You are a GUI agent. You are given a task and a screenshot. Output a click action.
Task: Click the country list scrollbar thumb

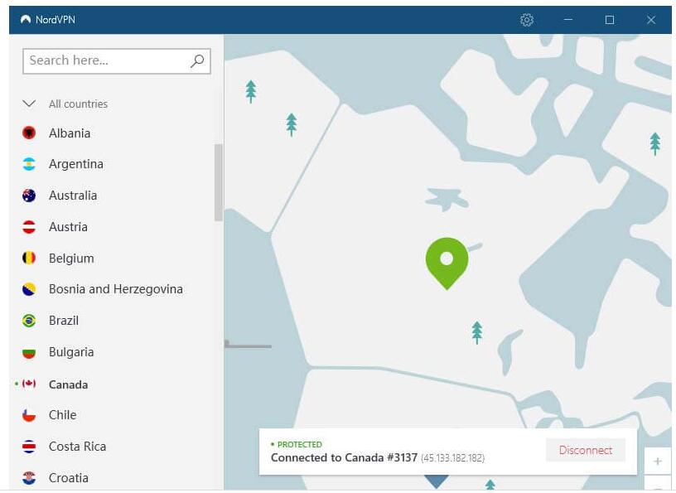pos(219,182)
